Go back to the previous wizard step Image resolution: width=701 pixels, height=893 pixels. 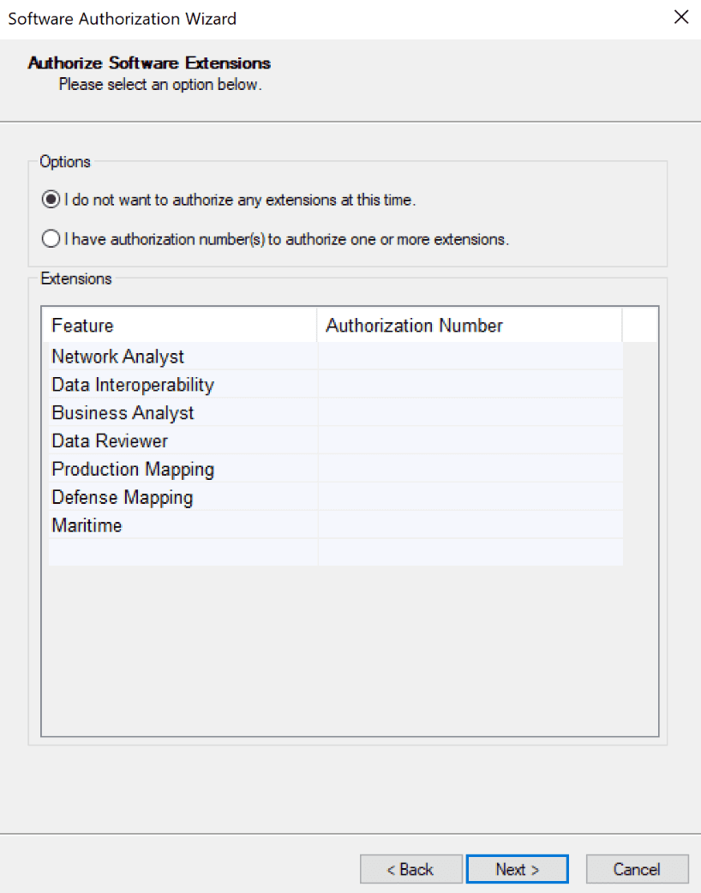tap(411, 868)
